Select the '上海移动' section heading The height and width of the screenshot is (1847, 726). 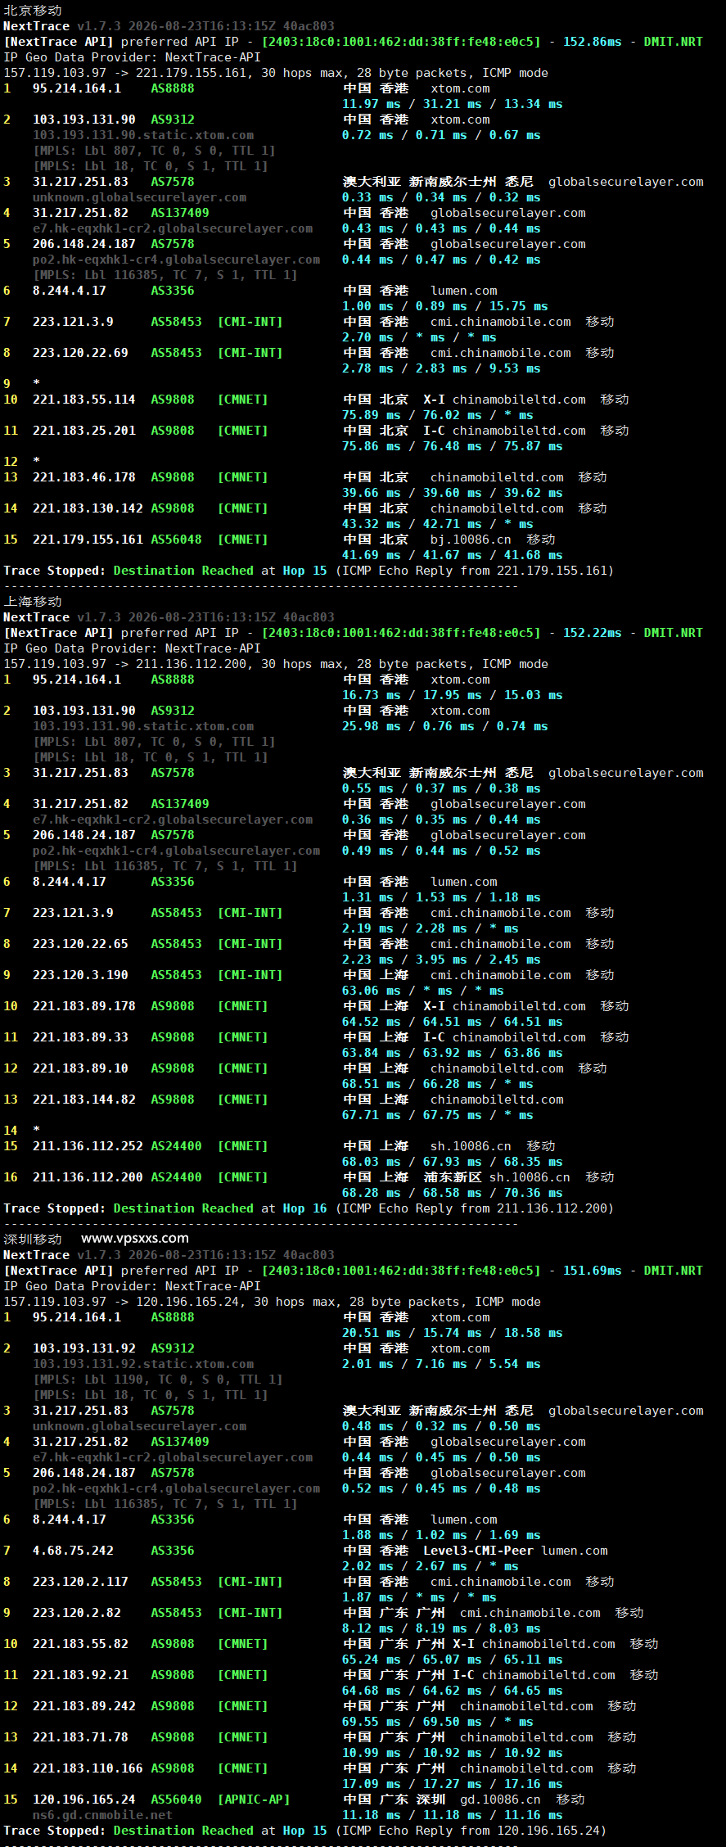pyautogui.click(x=33, y=602)
